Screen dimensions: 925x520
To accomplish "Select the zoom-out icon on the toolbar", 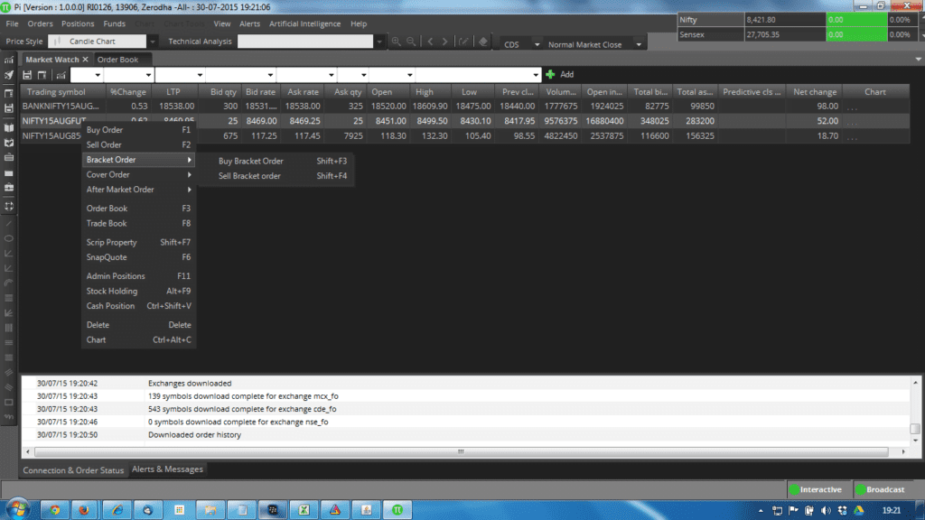I will (x=411, y=41).
